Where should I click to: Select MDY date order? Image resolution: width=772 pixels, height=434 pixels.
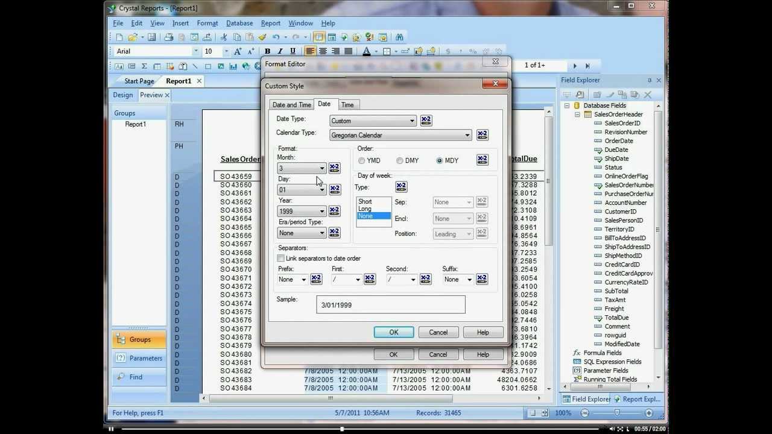pos(440,161)
